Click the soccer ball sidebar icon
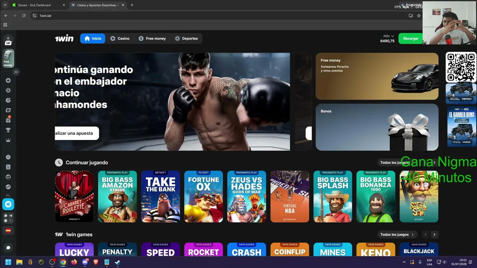Image resolution: width=477 pixels, height=268 pixels. click(8, 90)
